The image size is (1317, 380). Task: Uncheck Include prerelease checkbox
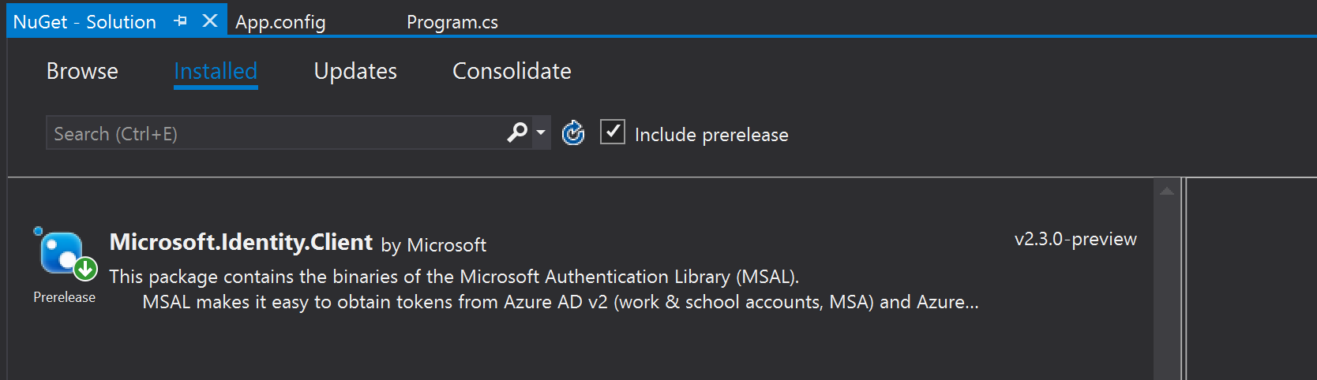[613, 132]
